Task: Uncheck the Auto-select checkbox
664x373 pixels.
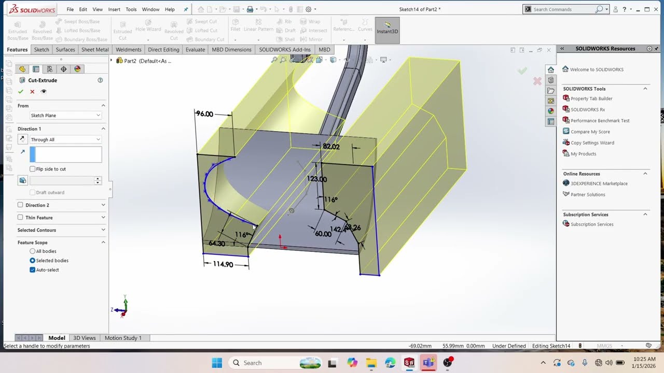Action: coord(33,270)
